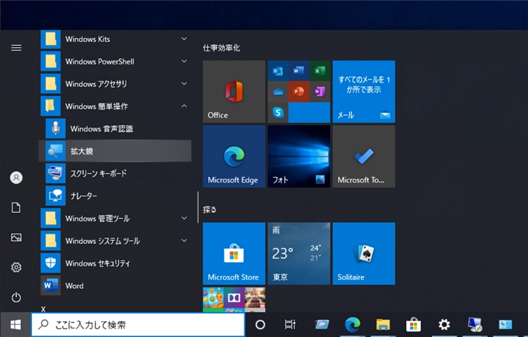The height and width of the screenshot is (337, 528).
Task: Start ナレーター
Action: click(x=115, y=196)
